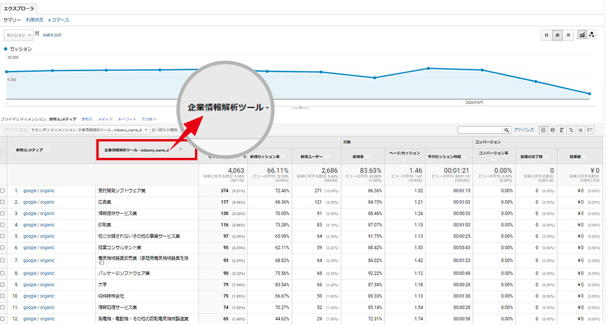Switch to the 利用状況 view
Image resolution: width=606 pixels, height=324 pixels.
pos(35,20)
